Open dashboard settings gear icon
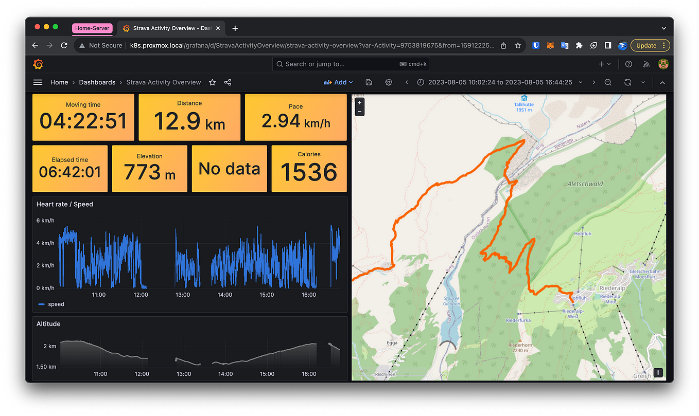Viewport: 699px width, 416px height. pos(389,82)
